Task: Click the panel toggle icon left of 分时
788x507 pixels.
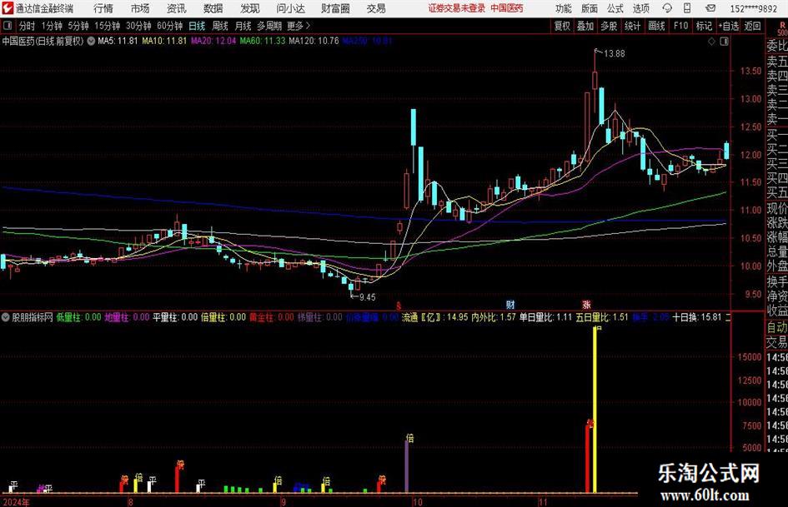Action: (8, 26)
